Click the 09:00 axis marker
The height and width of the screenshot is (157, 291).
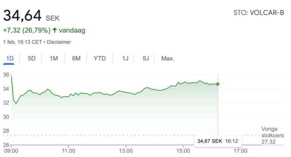11,151
